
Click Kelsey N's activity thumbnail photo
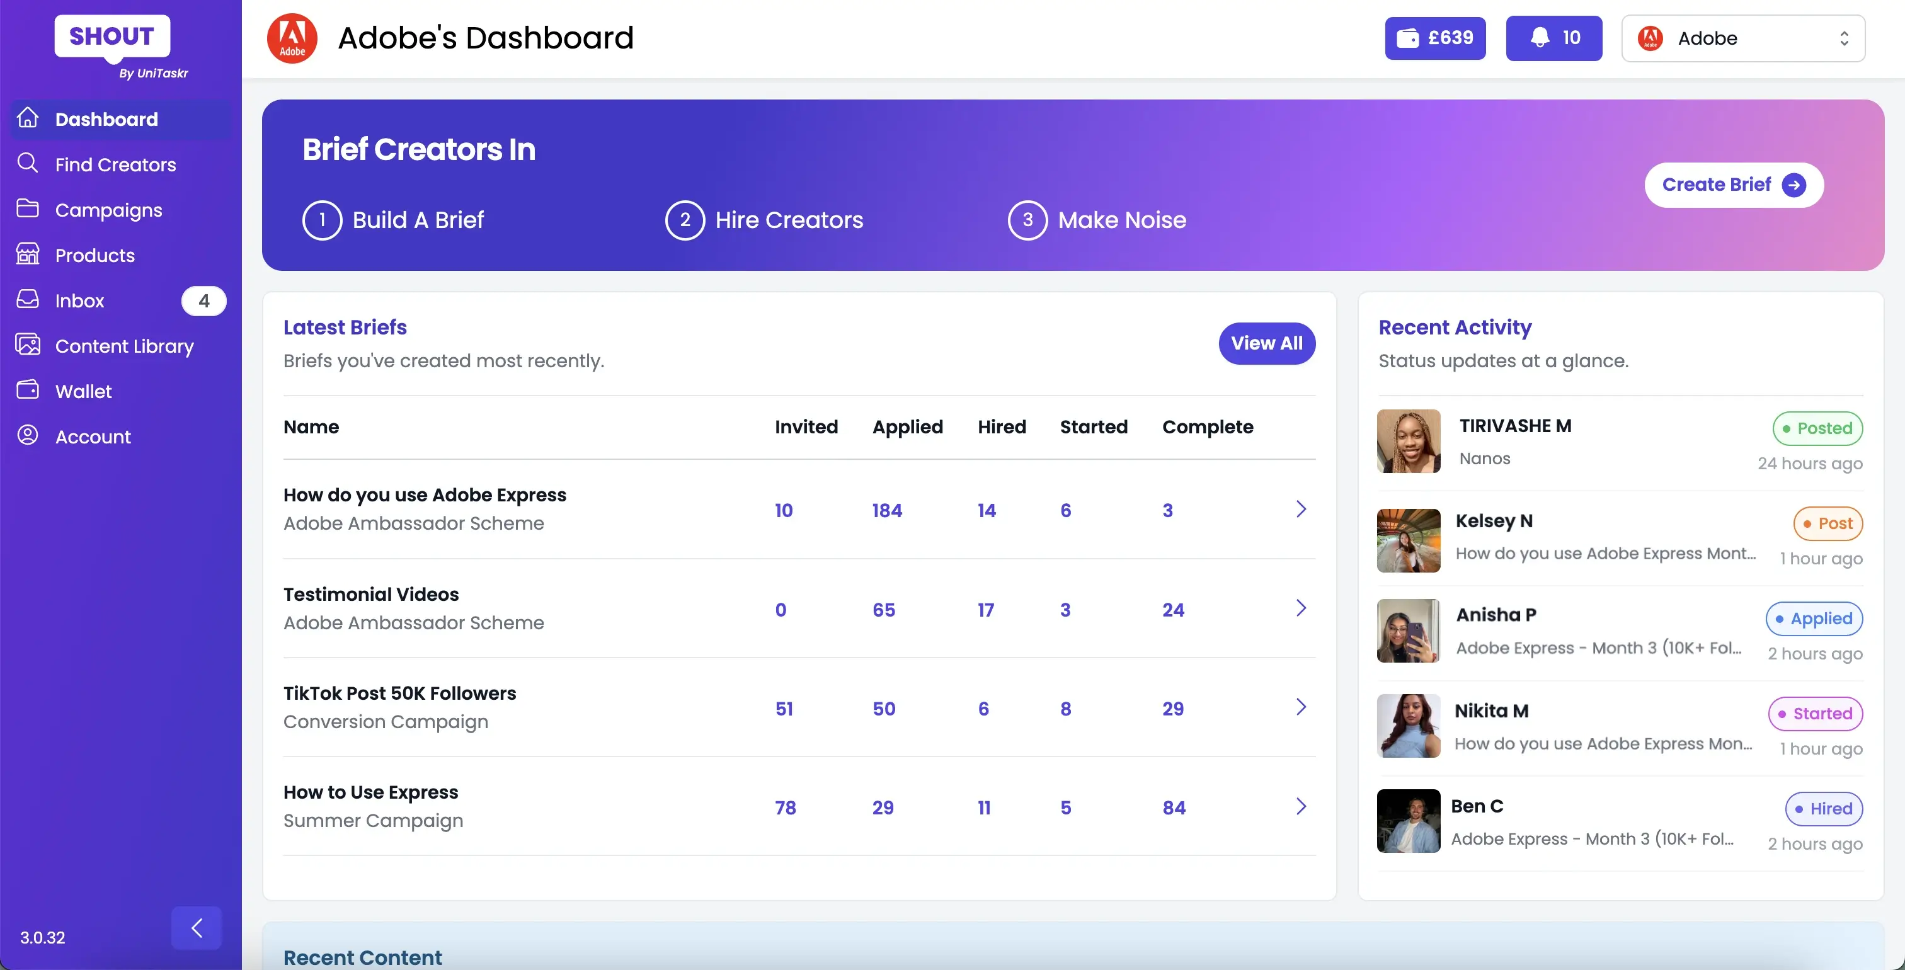point(1408,540)
